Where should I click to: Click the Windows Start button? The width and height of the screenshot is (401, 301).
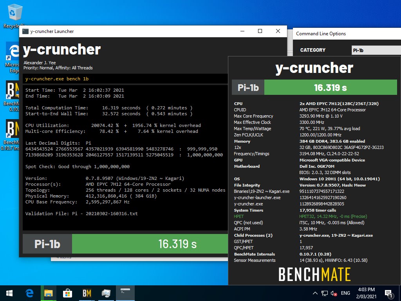tap(9, 293)
